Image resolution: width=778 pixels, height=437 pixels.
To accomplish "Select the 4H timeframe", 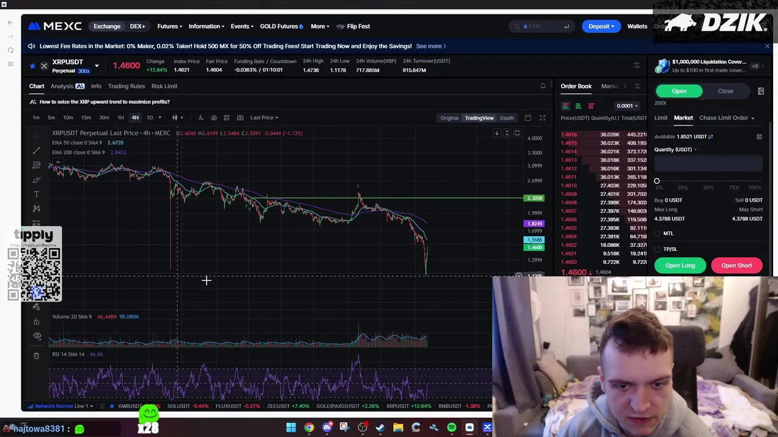I will pos(135,118).
